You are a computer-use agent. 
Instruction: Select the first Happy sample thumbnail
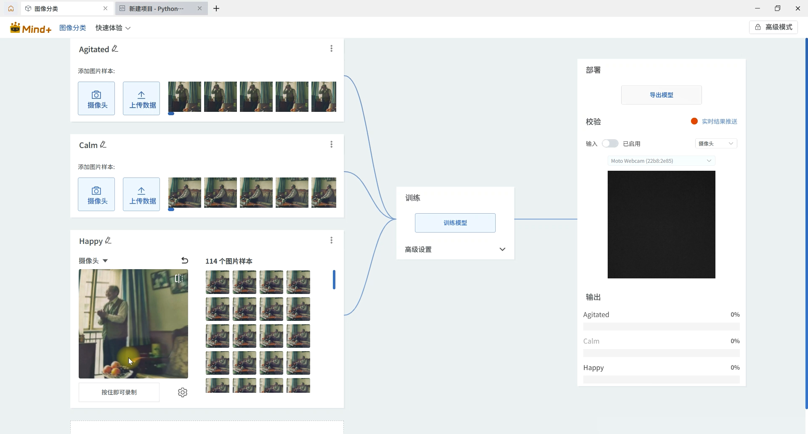pyautogui.click(x=218, y=282)
